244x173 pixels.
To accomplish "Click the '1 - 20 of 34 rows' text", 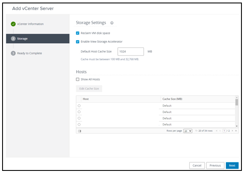I will [204, 131].
